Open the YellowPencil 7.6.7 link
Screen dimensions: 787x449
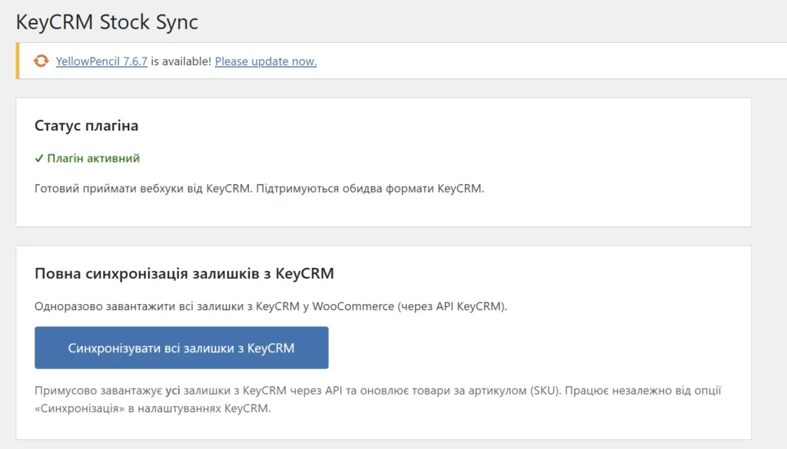click(x=101, y=61)
